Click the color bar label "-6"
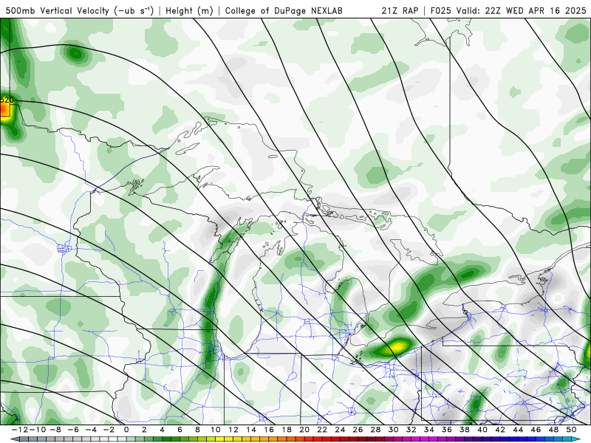The image size is (591, 443). [x=73, y=430]
